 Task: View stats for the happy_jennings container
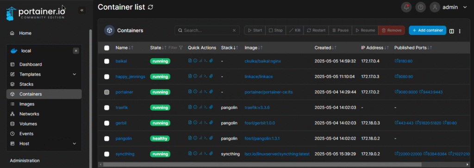200,76
